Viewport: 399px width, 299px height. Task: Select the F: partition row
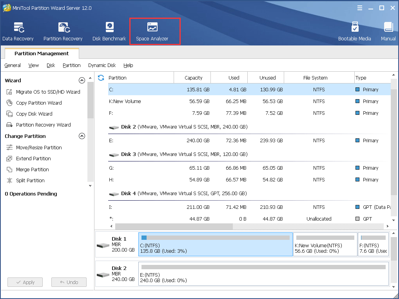pyautogui.click(x=249, y=113)
